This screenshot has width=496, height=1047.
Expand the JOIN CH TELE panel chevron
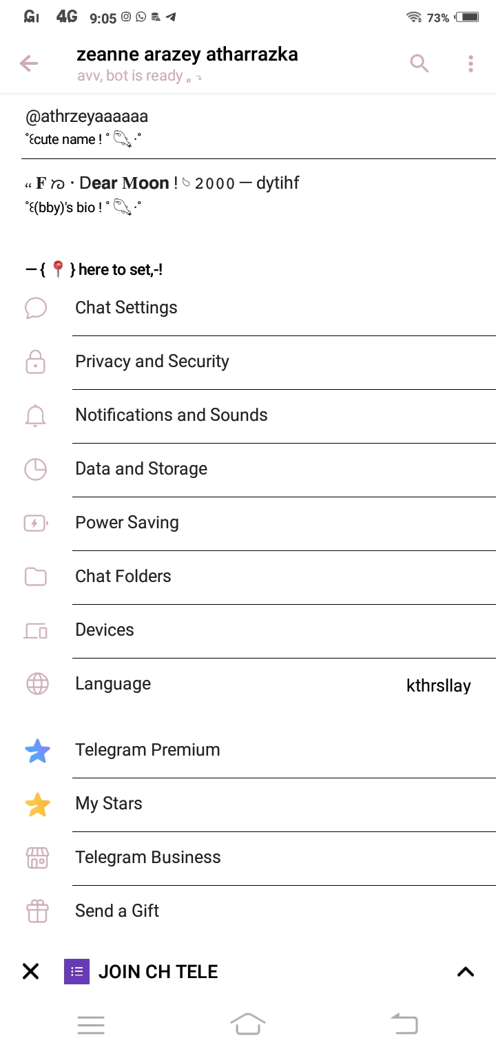466,972
